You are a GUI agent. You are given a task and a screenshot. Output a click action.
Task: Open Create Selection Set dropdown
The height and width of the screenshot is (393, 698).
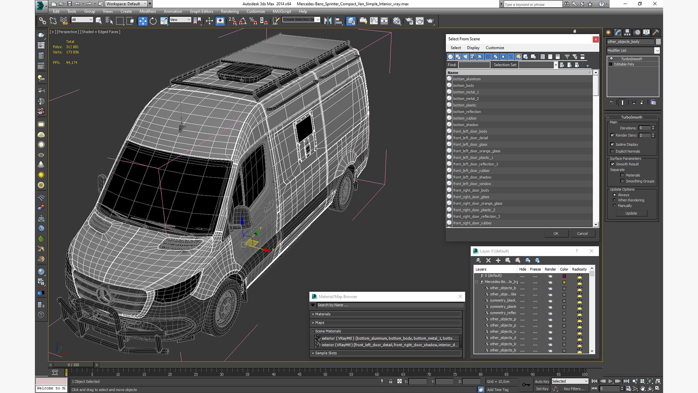pyautogui.click(x=318, y=20)
